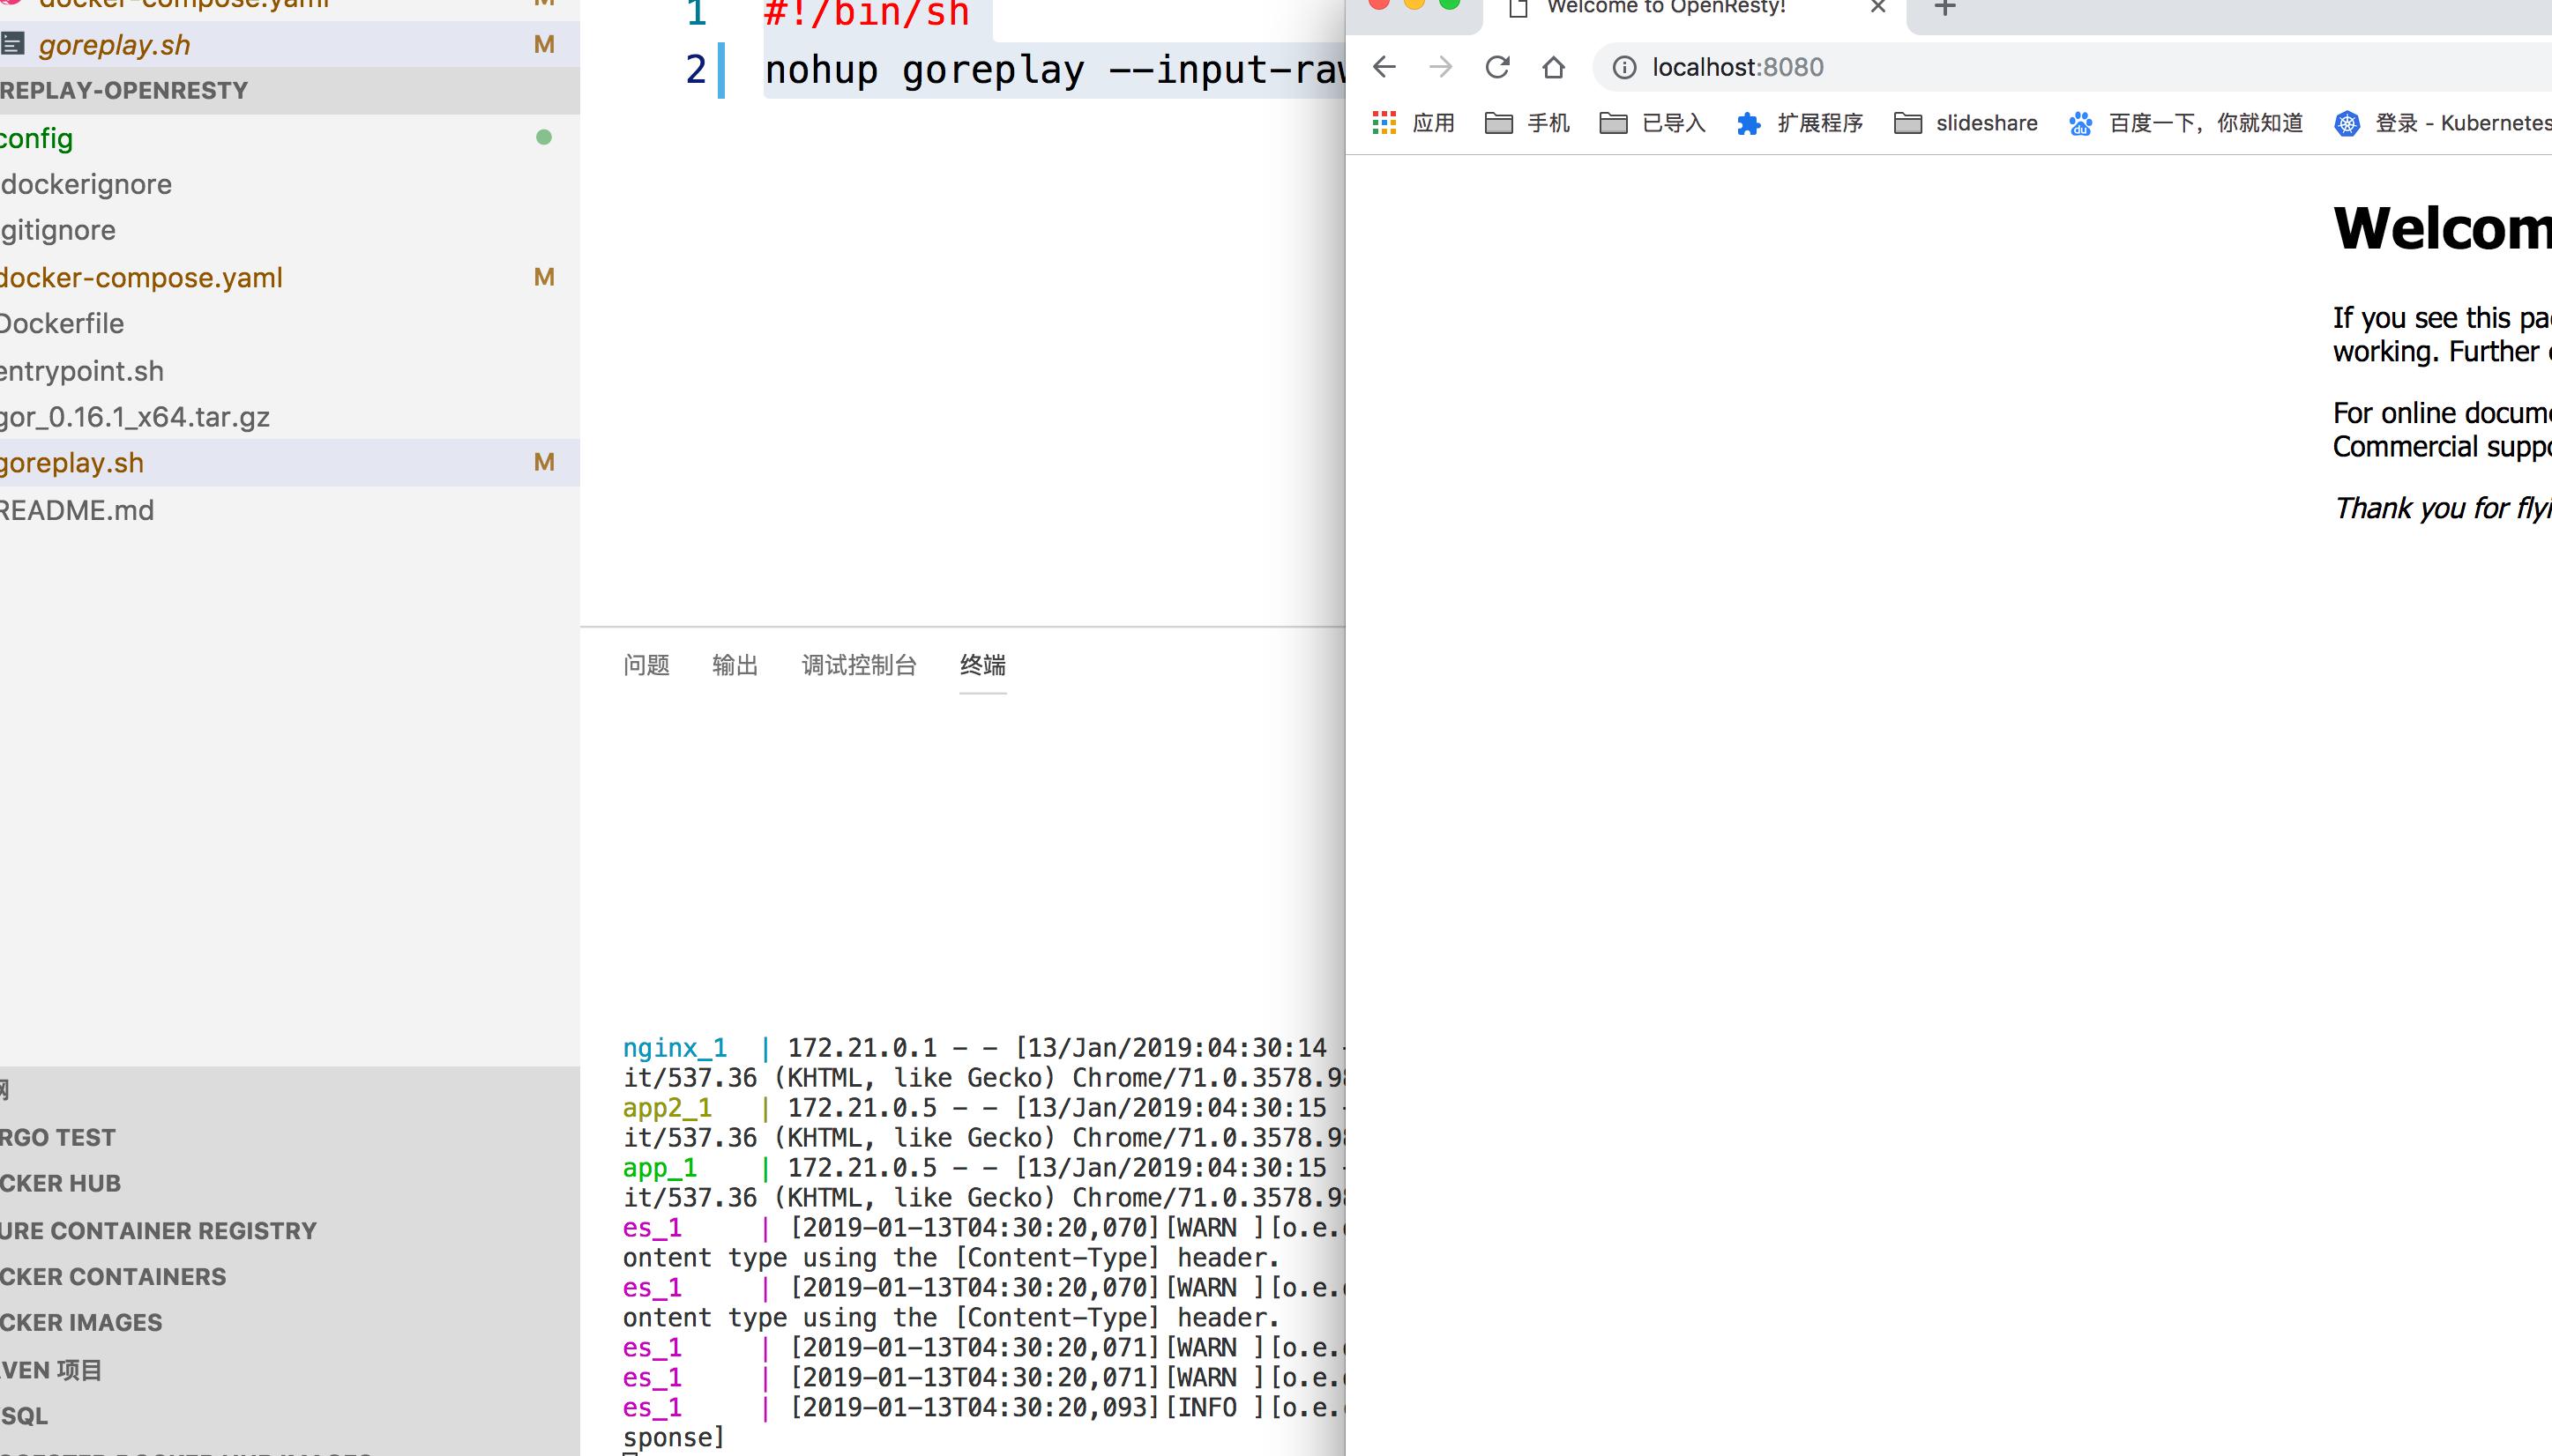This screenshot has height=1456, width=2552.
Task: Open the apps grid bookmark icon
Action: (x=1384, y=123)
